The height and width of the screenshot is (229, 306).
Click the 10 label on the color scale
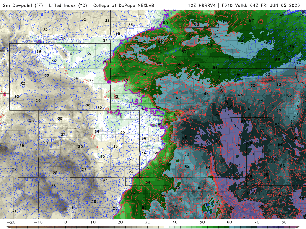93,222
